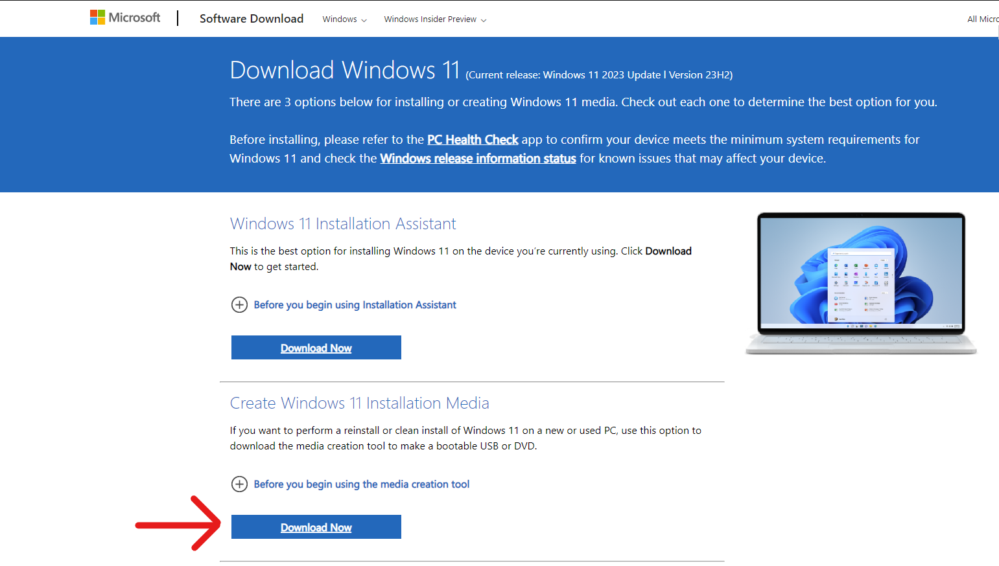Open Before you begin using the media creation tool
The image size is (999, 566).
coord(361,484)
